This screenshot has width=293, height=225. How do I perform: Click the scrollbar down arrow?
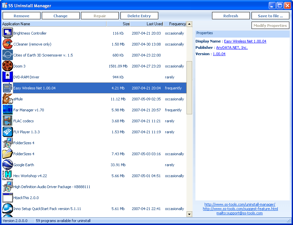click(189, 214)
